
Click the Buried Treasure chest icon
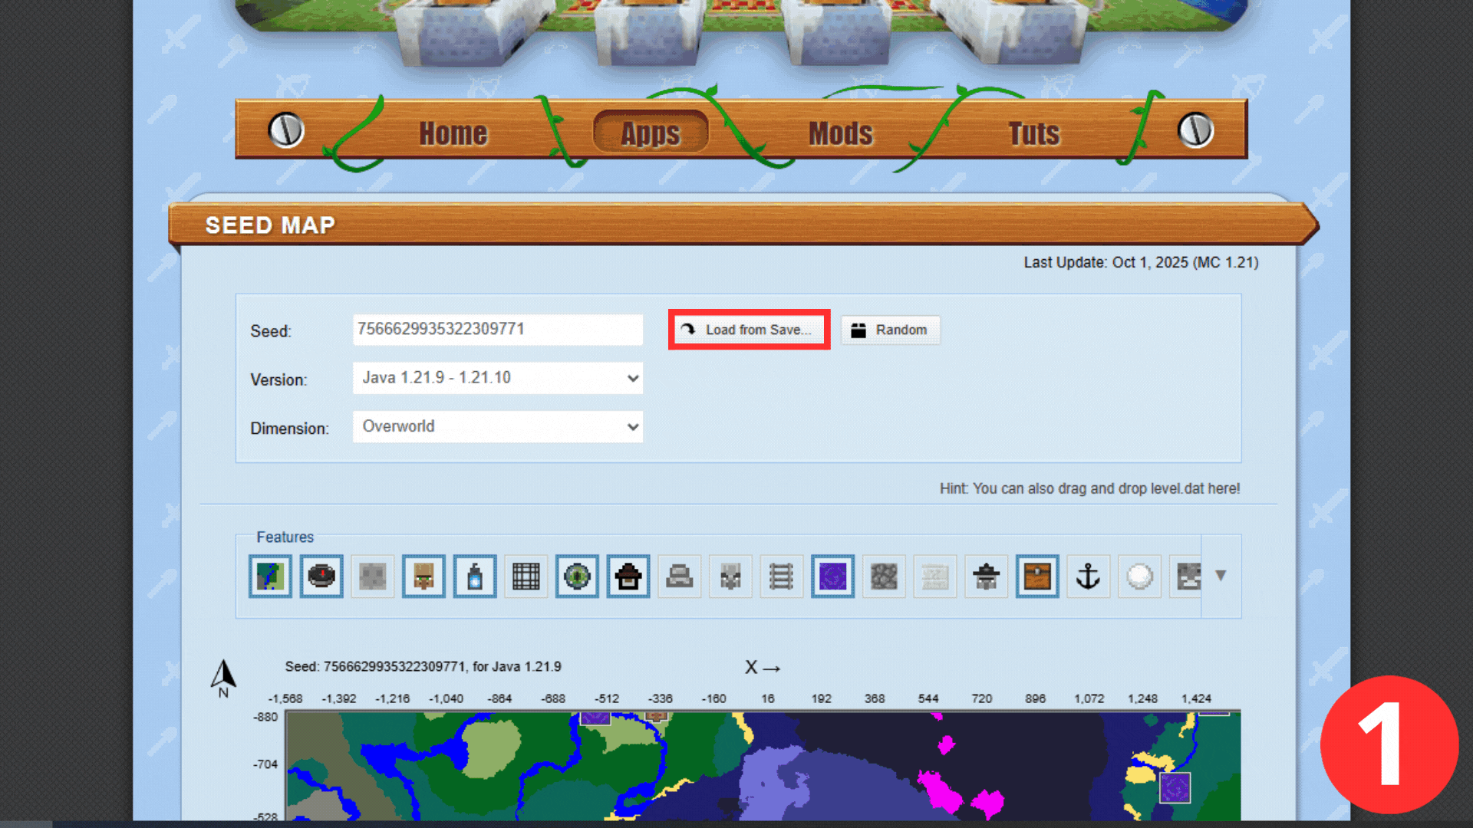(1037, 576)
